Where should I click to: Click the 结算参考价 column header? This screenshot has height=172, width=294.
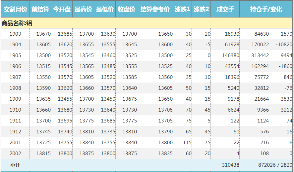(x=155, y=9)
